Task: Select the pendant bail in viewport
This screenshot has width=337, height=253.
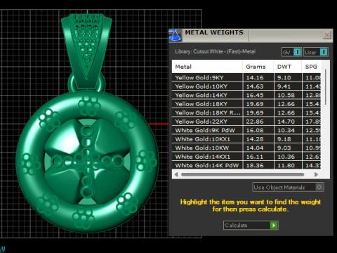Action: [86, 51]
